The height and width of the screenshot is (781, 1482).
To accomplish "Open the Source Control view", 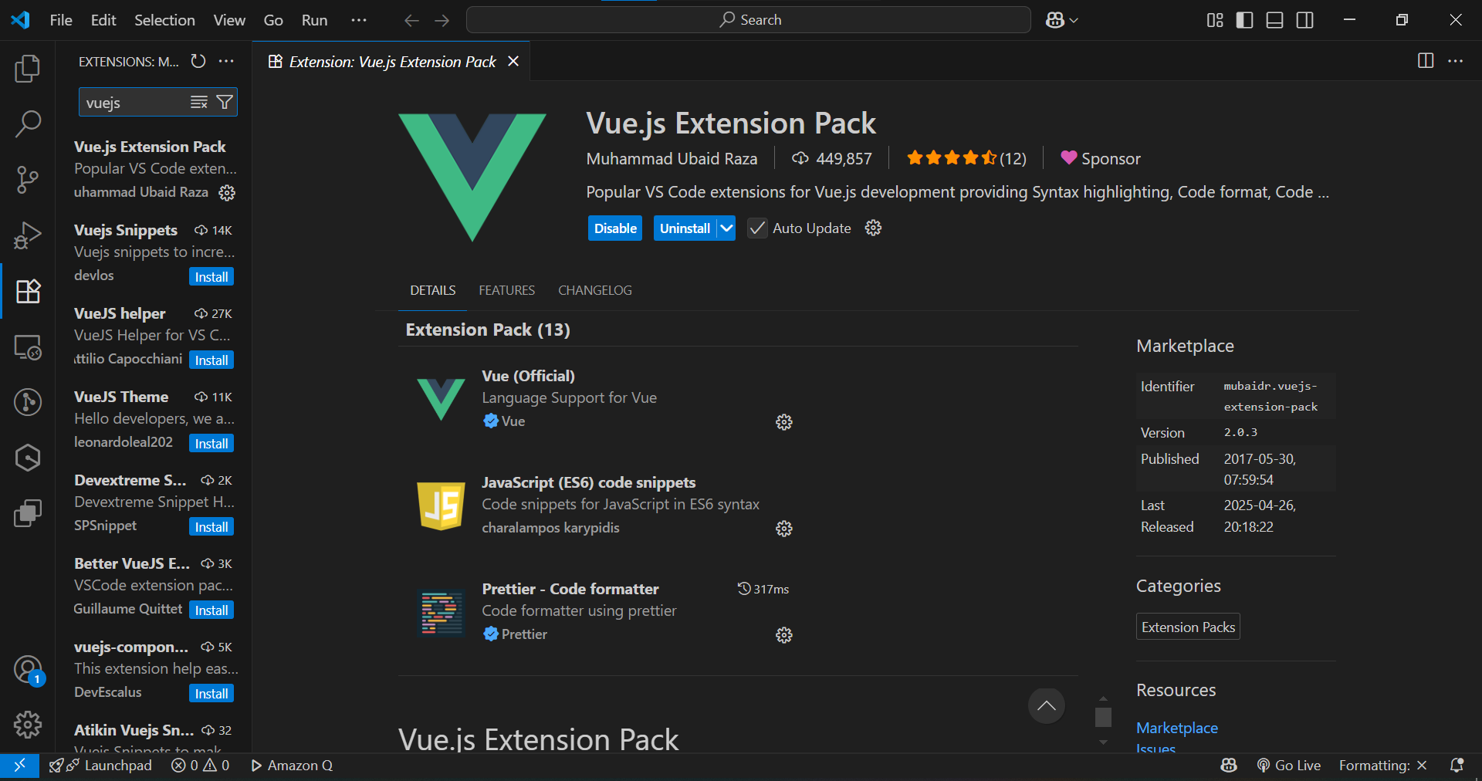I will 28,180.
